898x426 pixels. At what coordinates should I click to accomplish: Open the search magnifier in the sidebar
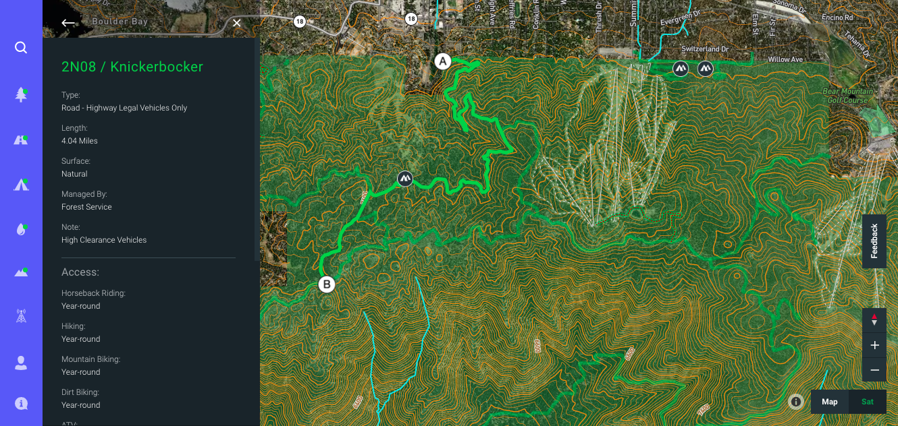pyautogui.click(x=21, y=47)
